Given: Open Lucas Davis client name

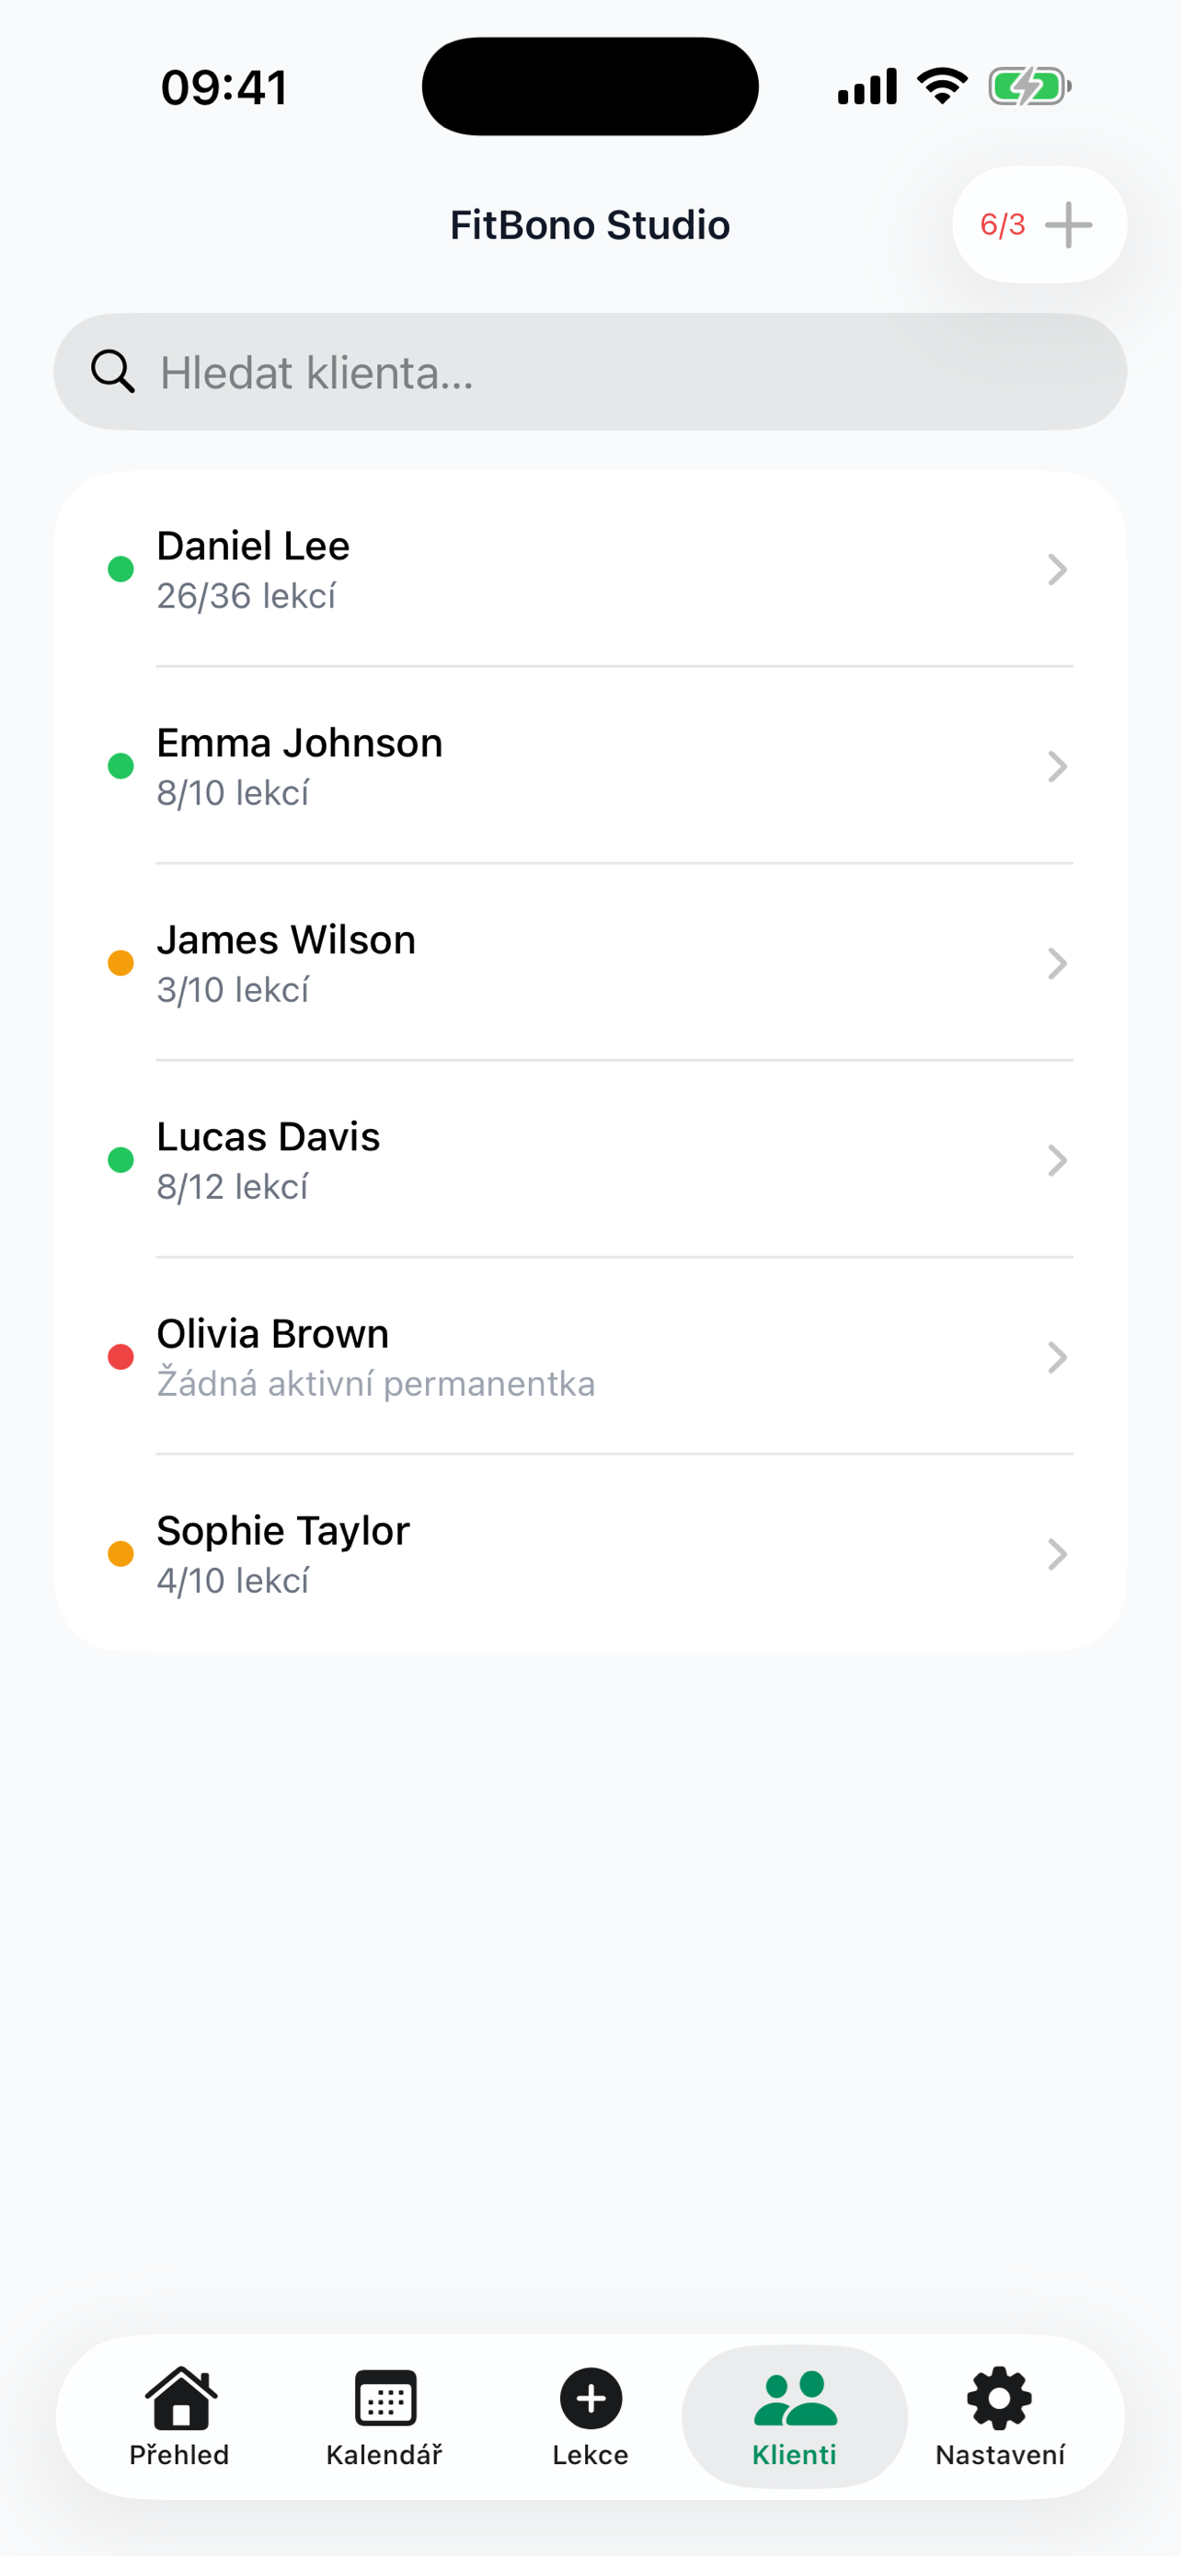Looking at the screenshot, I should coord(268,1136).
